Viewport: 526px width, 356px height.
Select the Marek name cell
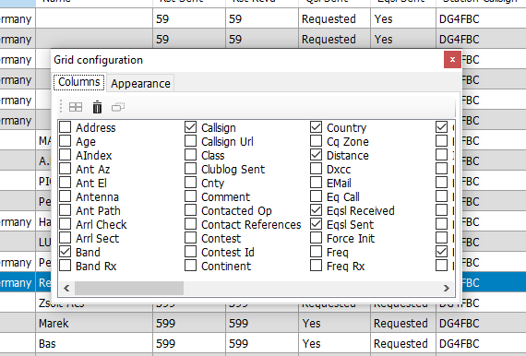click(94, 323)
